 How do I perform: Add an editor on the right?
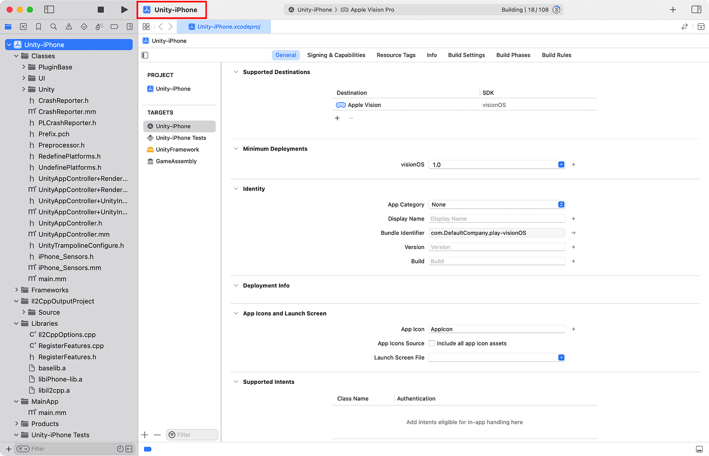click(701, 27)
